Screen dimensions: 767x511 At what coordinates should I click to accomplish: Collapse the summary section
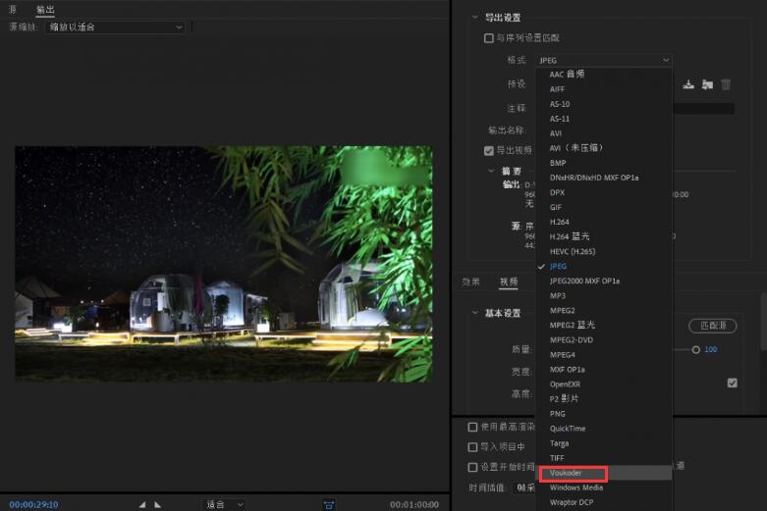click(491, 171)
